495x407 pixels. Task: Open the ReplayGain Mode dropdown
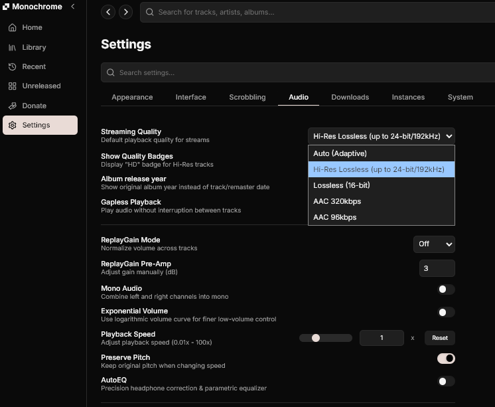tap(434, 244)
